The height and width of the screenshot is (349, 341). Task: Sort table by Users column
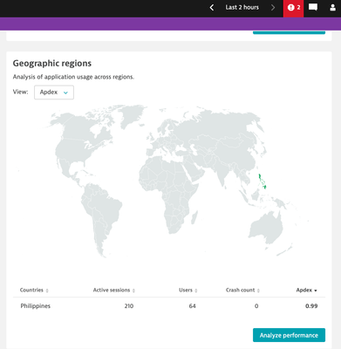coord(188,290)
